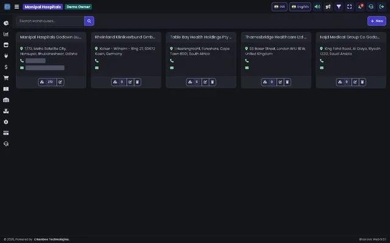
Task: Click the search magnifier button
Action: pyautogui.click(x=89, y=21)
